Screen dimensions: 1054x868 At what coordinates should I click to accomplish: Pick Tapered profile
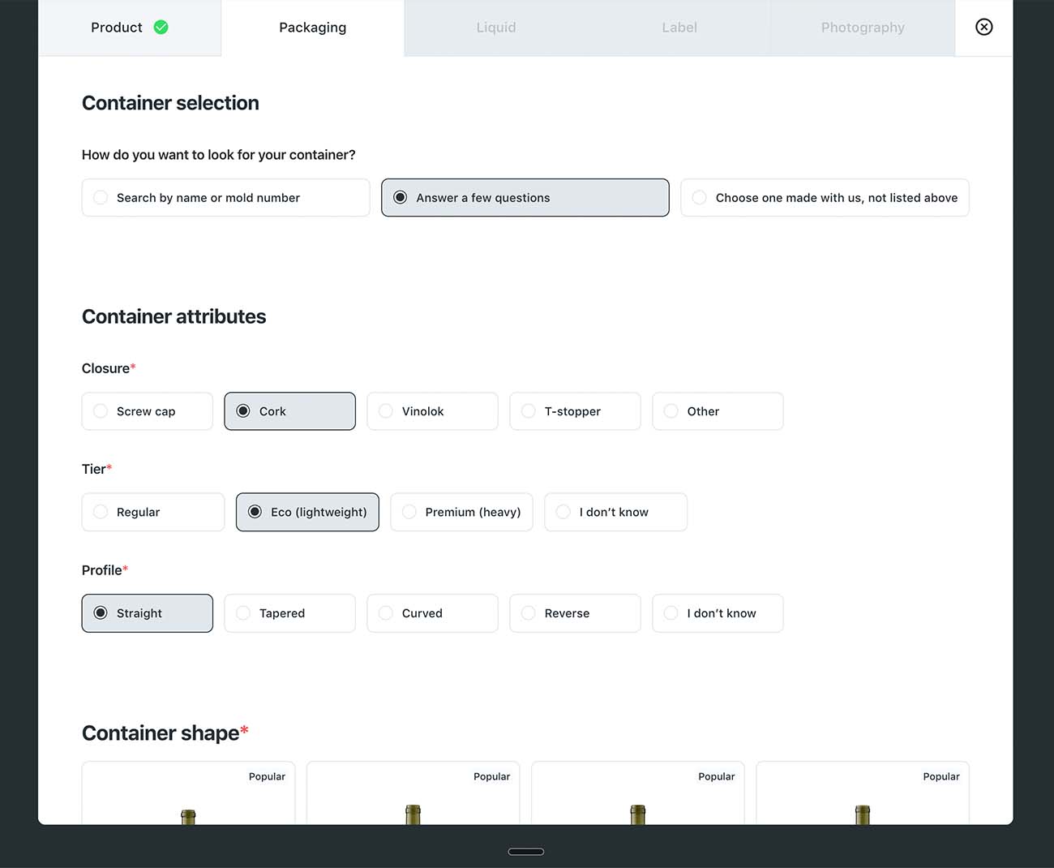[289, 613]
